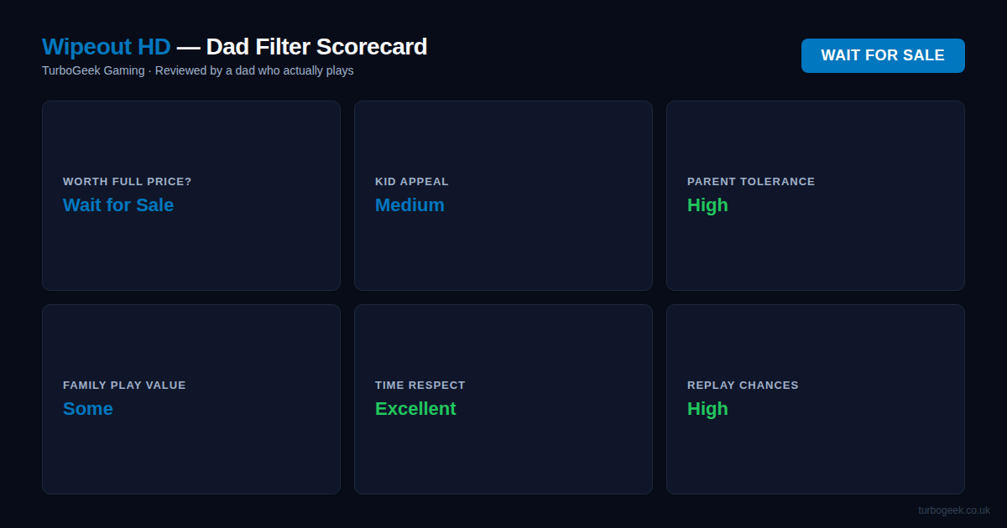Select the Dad Filter Scorecard heading text
The image size is (1007, 528).
pyautogui.click(x=316, y=47)
